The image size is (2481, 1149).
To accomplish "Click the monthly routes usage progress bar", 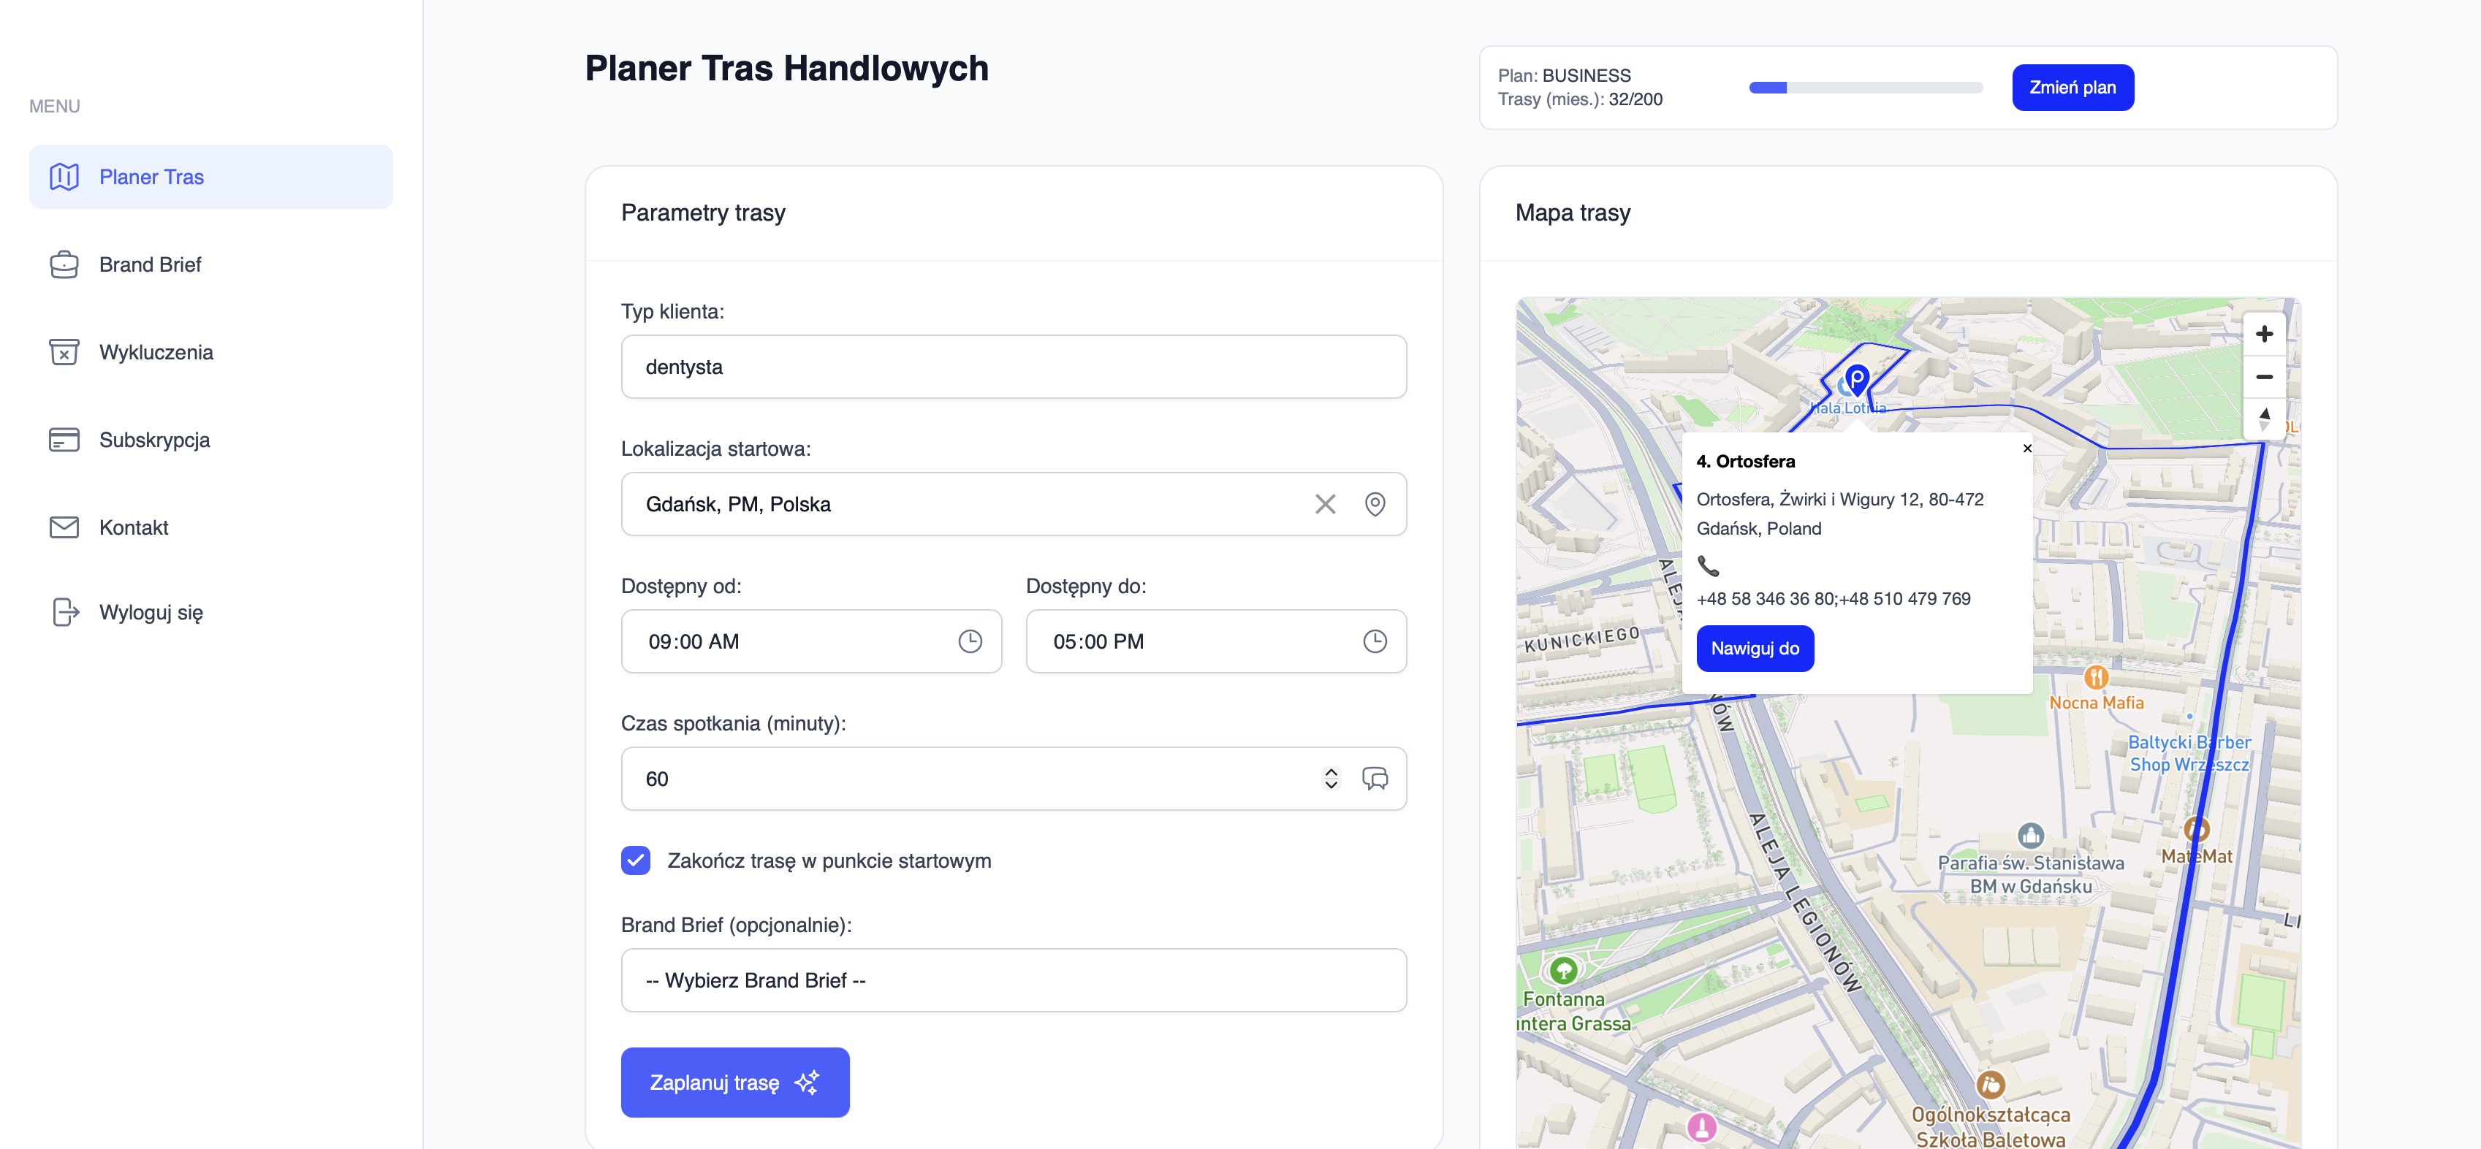I will [1865, 88].
